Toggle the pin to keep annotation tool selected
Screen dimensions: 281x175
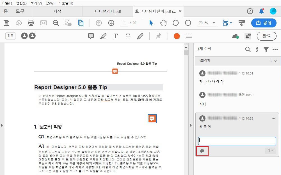click(158, 36)
